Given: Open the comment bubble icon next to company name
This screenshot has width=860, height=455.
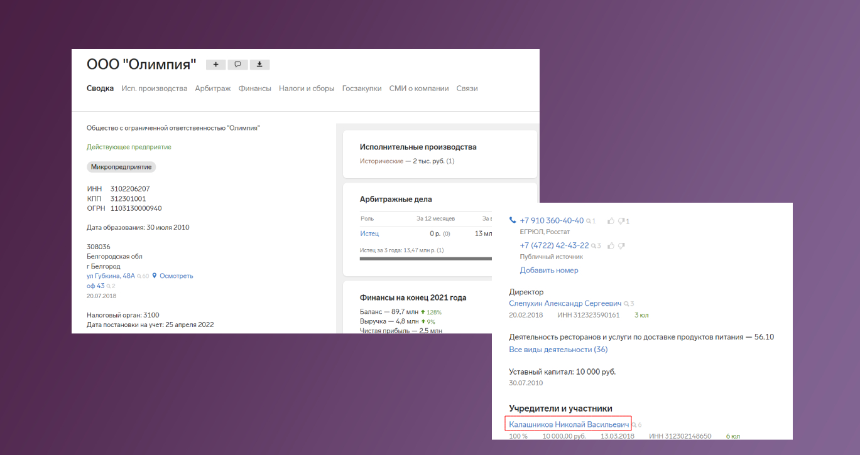Looking at the screenshot, I should pos(237,65).
